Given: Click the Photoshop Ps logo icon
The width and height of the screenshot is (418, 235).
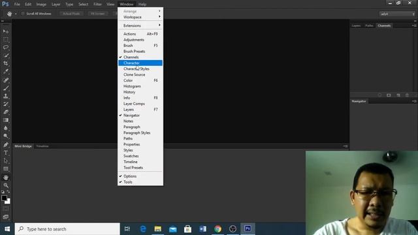Looking at the screenshot, I should (x=5, y=4).
